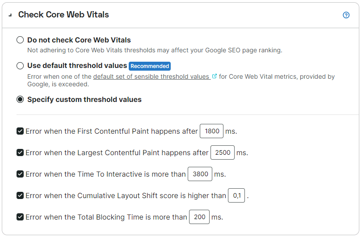
Task: Click the blue Recommended badge
Action: click(150, 66)
